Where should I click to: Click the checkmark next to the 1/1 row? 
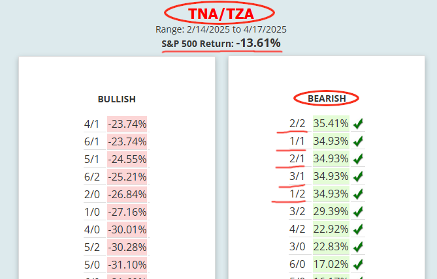[357, 141]
